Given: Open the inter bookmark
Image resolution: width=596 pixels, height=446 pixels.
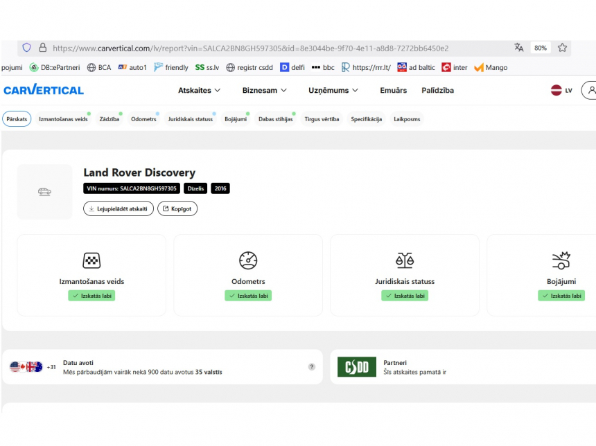Looking at the screenshot, I should (454, 67).
